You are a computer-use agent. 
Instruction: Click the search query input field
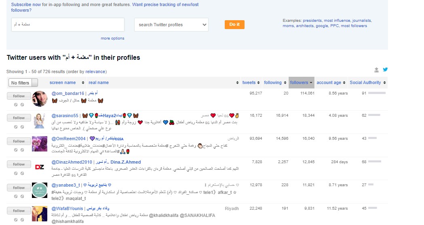pos(68,25)
